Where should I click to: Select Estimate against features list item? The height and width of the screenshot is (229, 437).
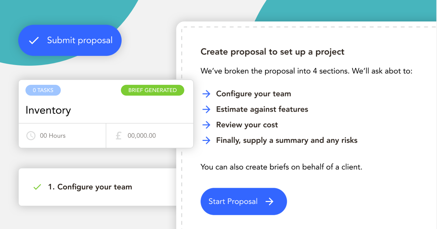click(262, 109)
